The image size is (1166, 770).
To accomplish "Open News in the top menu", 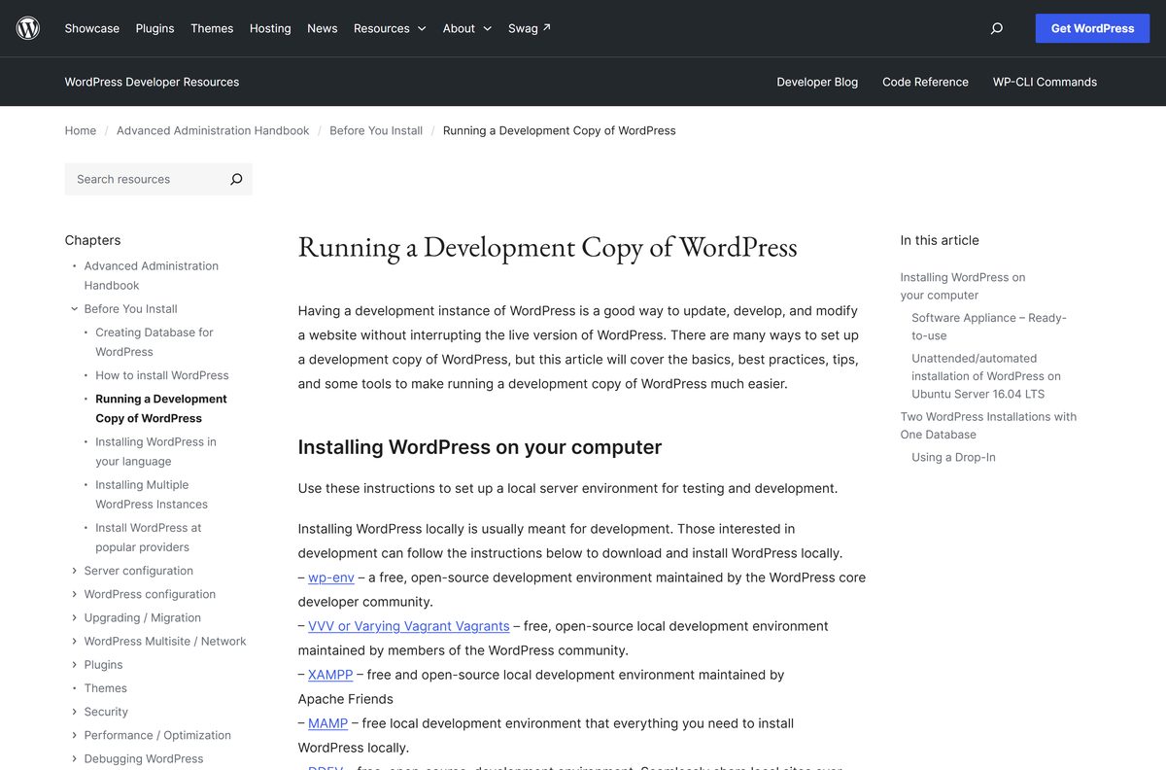I will coord(323,28).
